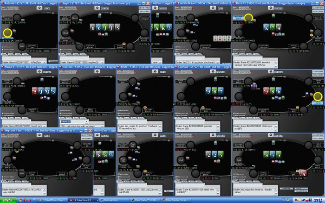
Task: Click the first quick launch icon beside Start
Action: pos(20,200)
